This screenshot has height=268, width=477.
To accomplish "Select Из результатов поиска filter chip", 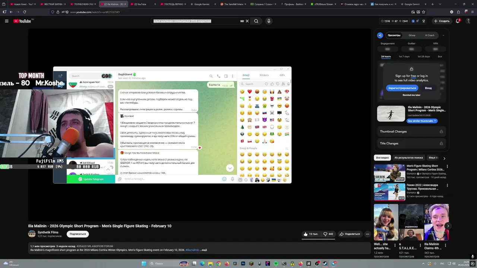I will (409, 158).
